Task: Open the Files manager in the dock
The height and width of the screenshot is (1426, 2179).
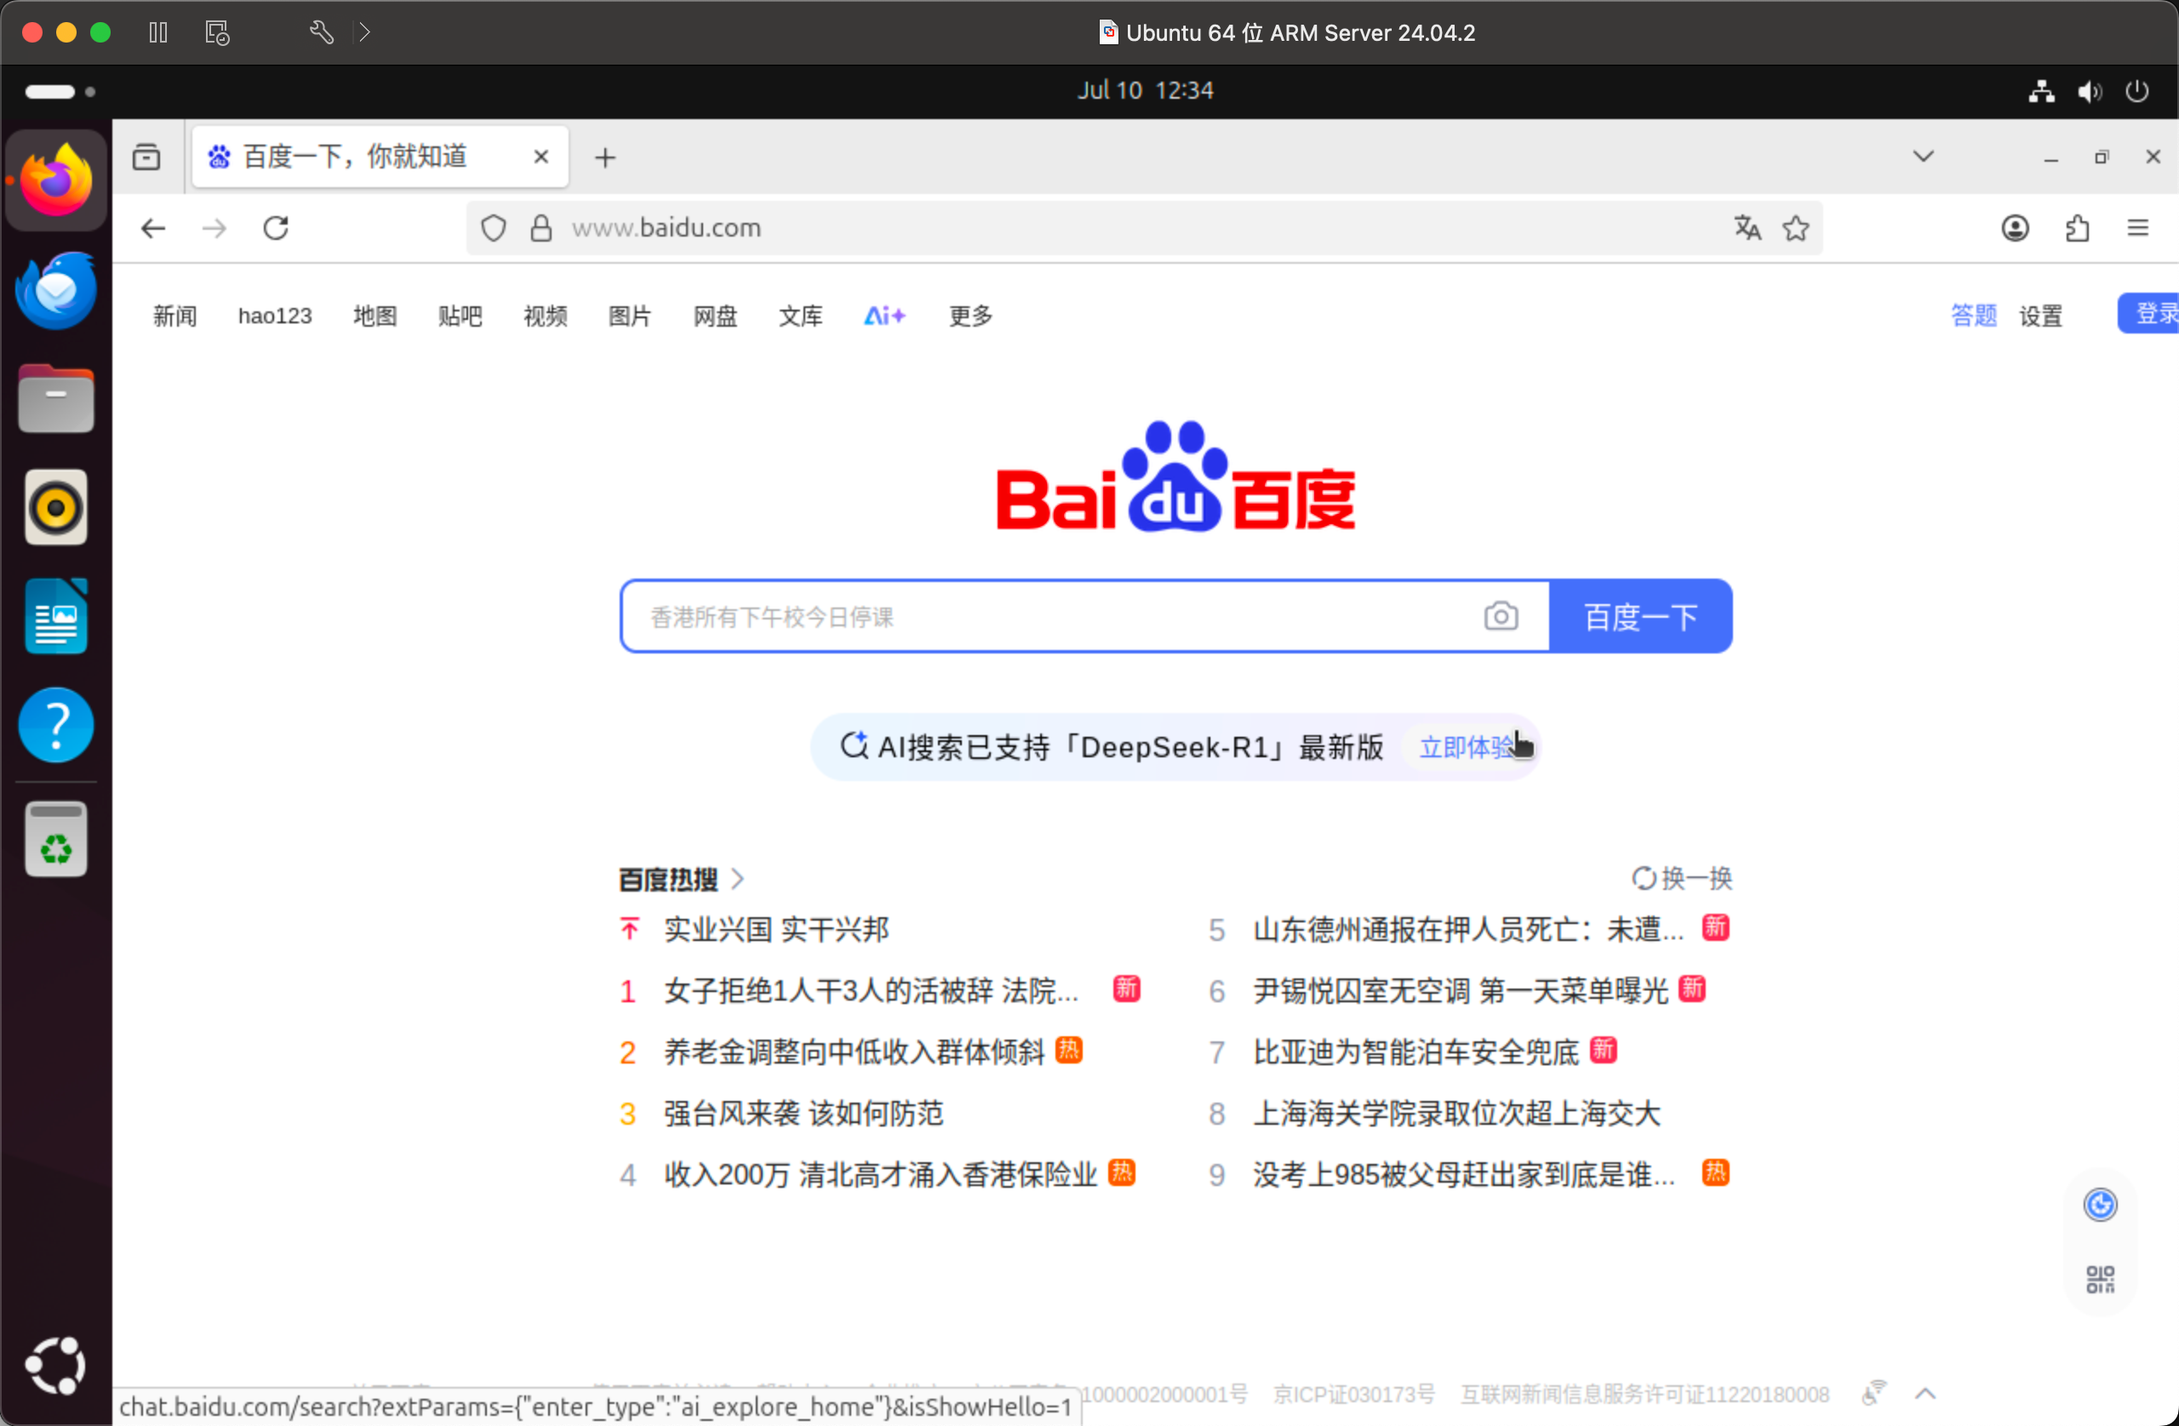Action: pos(56,399)
